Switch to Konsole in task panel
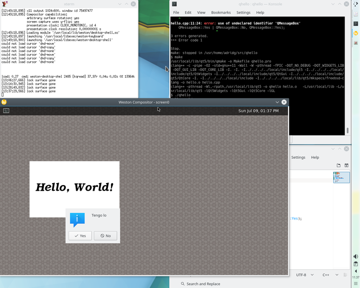 point(356,23)
